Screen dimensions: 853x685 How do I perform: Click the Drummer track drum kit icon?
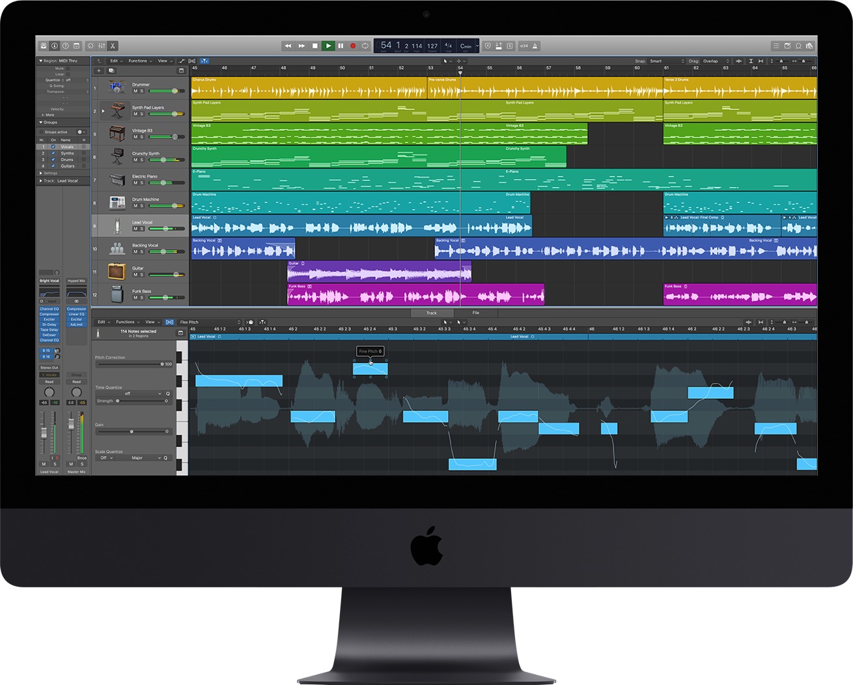[117, 87]
